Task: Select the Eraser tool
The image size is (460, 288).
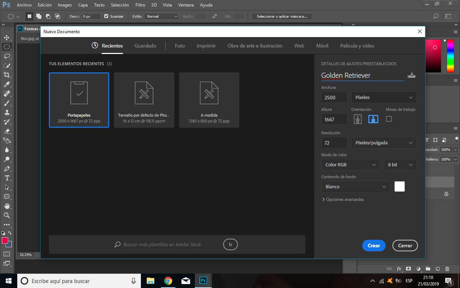Action: click(6, 131)
